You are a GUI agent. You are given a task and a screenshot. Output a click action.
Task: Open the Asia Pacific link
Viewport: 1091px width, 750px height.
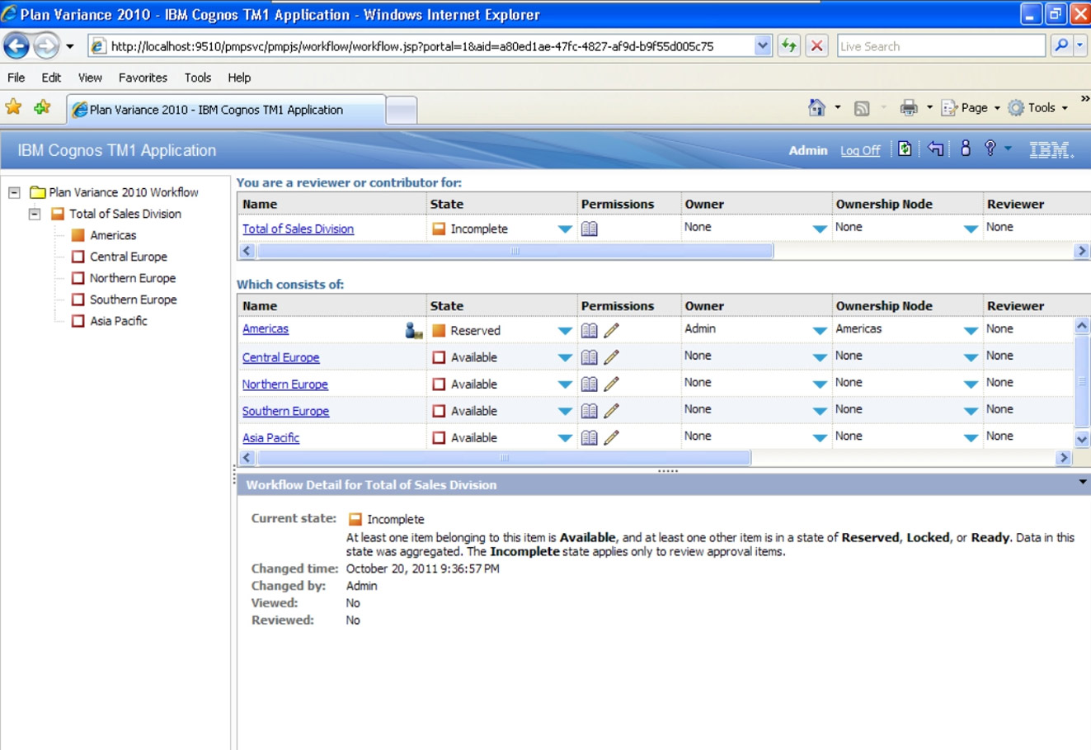click(270, 437)
